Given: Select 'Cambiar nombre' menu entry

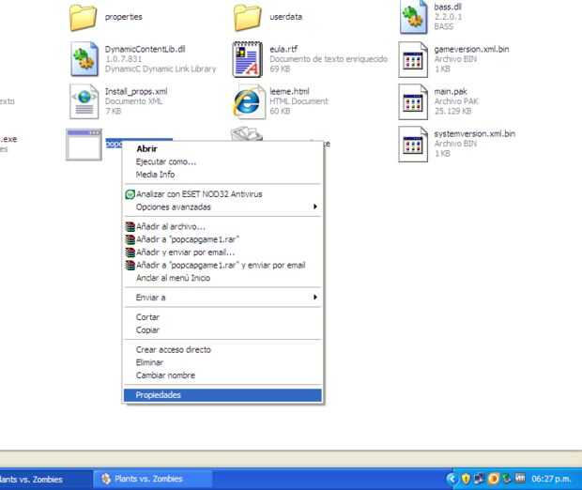Looking at the screenshot, I should 222,375.
